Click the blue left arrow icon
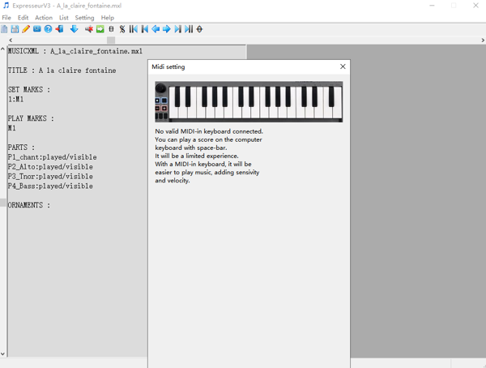The image size is (486, 368). click(x=156, y=29)
